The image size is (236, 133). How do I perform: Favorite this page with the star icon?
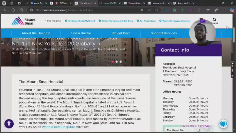[157, 10]
